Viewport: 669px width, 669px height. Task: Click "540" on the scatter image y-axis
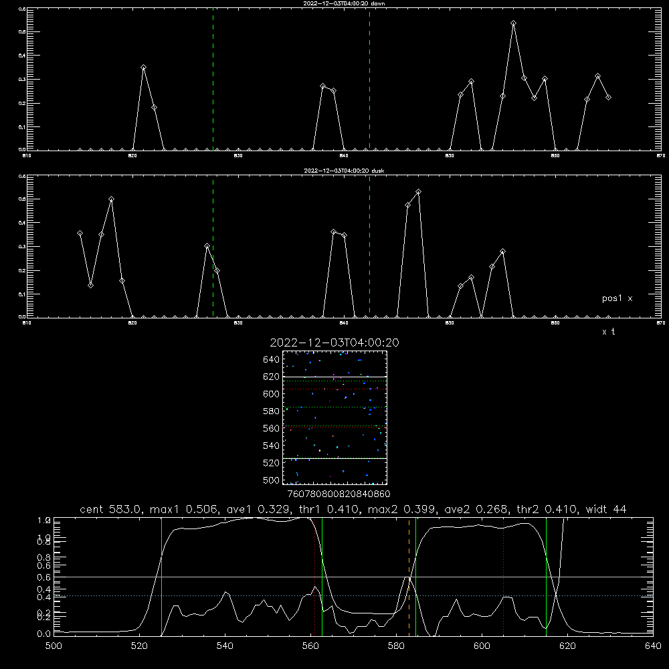pyautogui.click(x=272, y=446)
